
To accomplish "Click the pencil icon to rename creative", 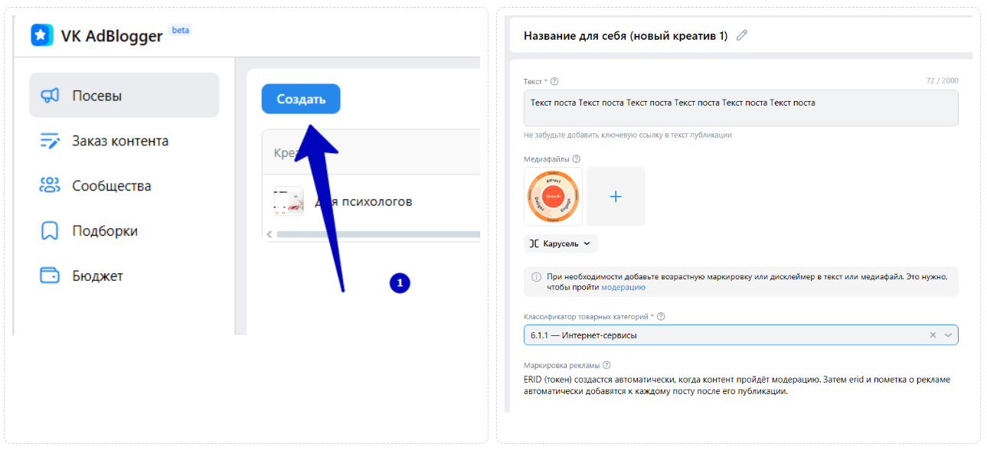I will [741, 36].
